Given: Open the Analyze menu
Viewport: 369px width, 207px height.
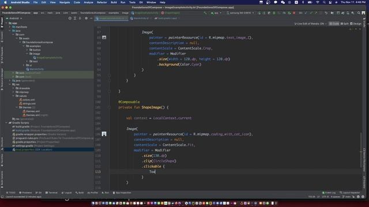Looking at the screenshot, I should (x=88, y=2).
